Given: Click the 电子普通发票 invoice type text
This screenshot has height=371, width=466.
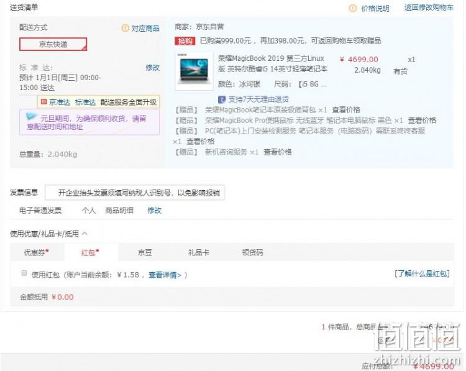Looking at the screenshot, I should pos(40,211).
